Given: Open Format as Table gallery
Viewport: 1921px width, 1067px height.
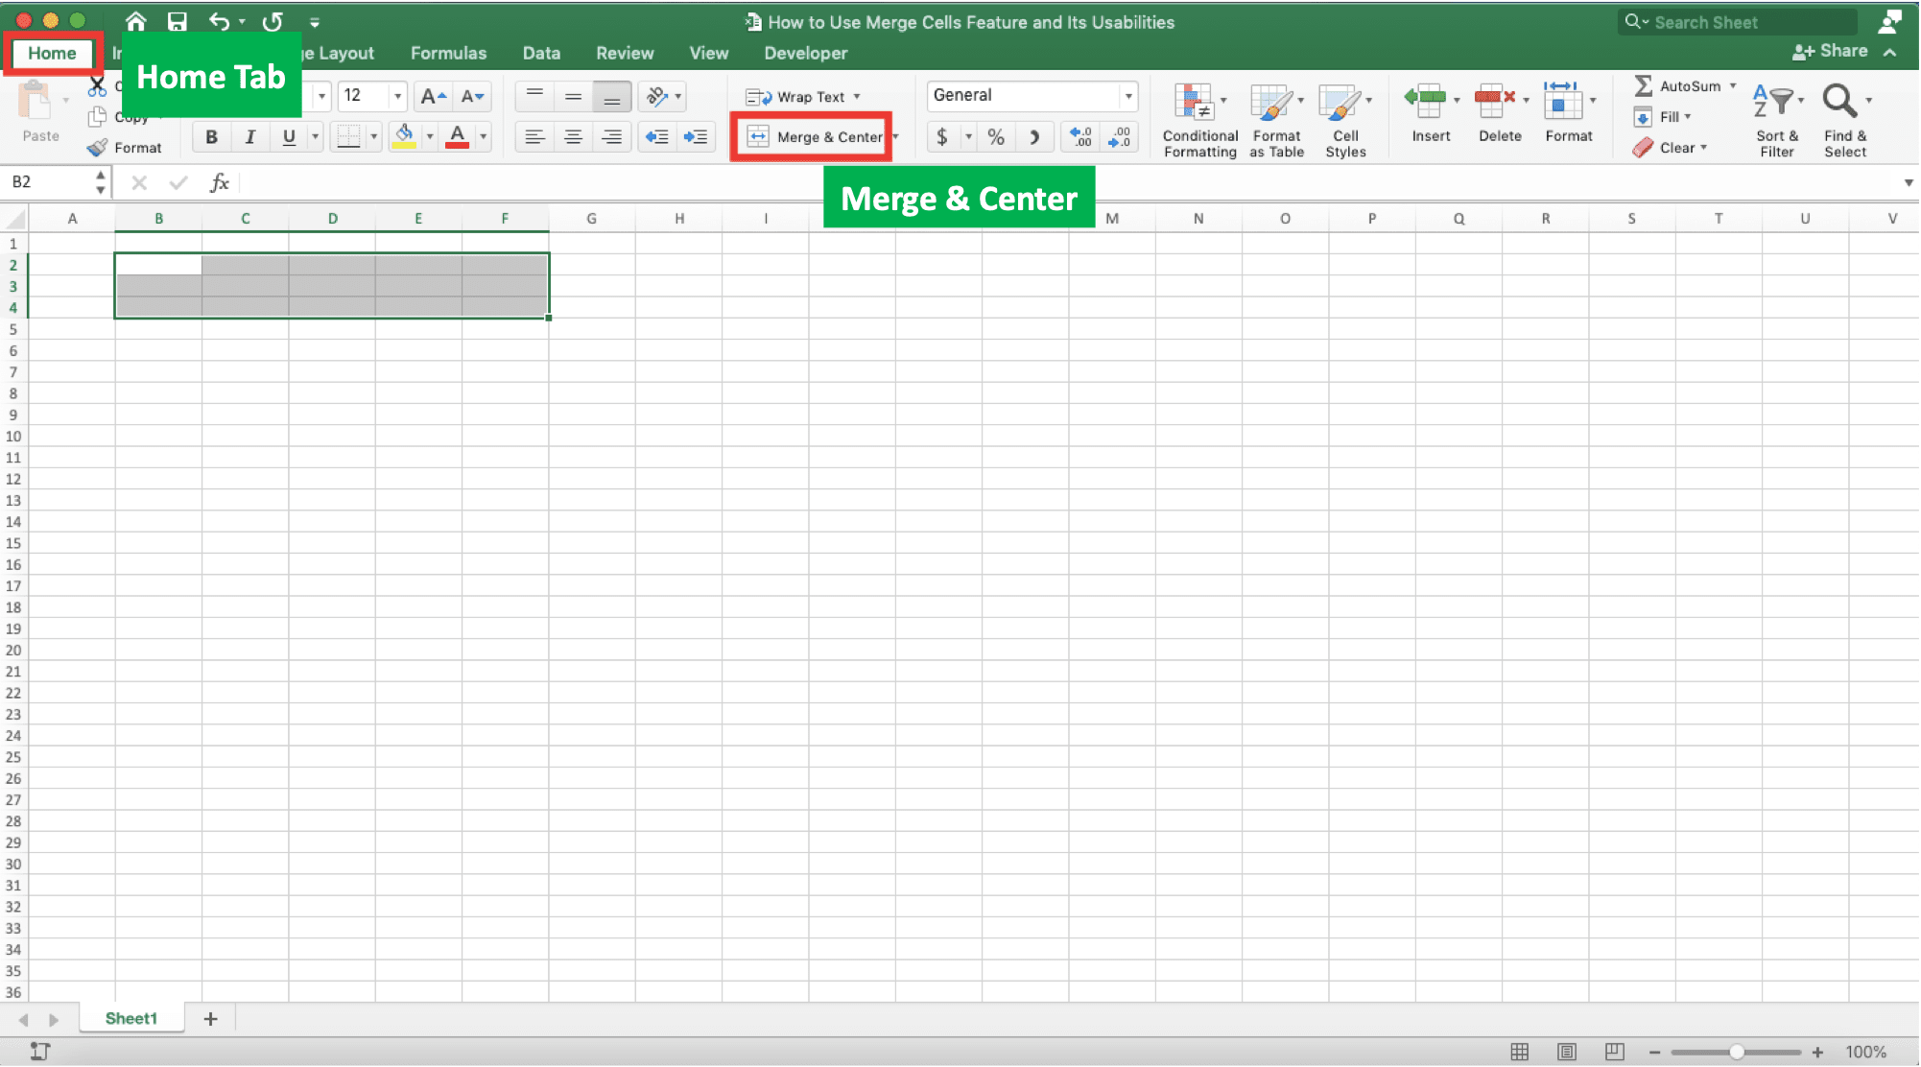Looking at the screenshot, I should coord(1277,120).
